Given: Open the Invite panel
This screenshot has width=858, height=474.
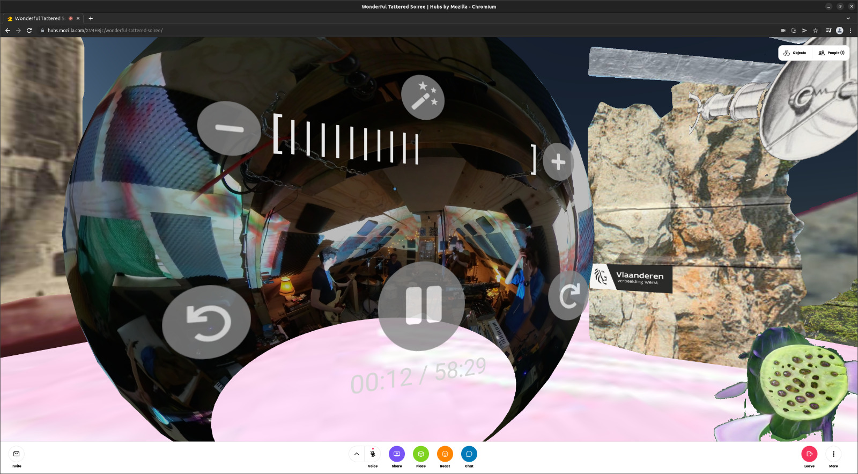Looking at the screenshot, I should tap(17, 457).
